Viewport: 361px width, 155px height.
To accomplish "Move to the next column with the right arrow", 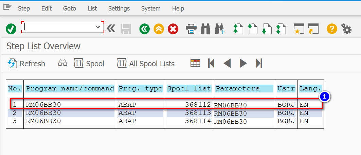I will pyautogui.click(x=243, y=63).
